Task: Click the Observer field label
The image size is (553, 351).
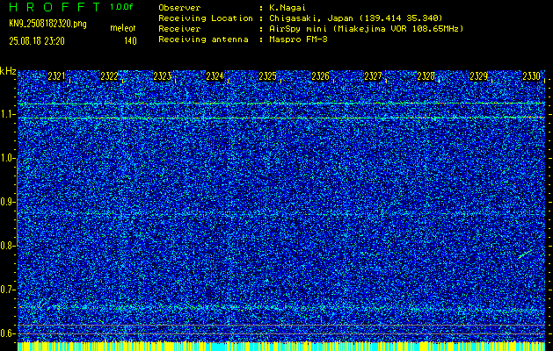Action: tap(179, 8)
